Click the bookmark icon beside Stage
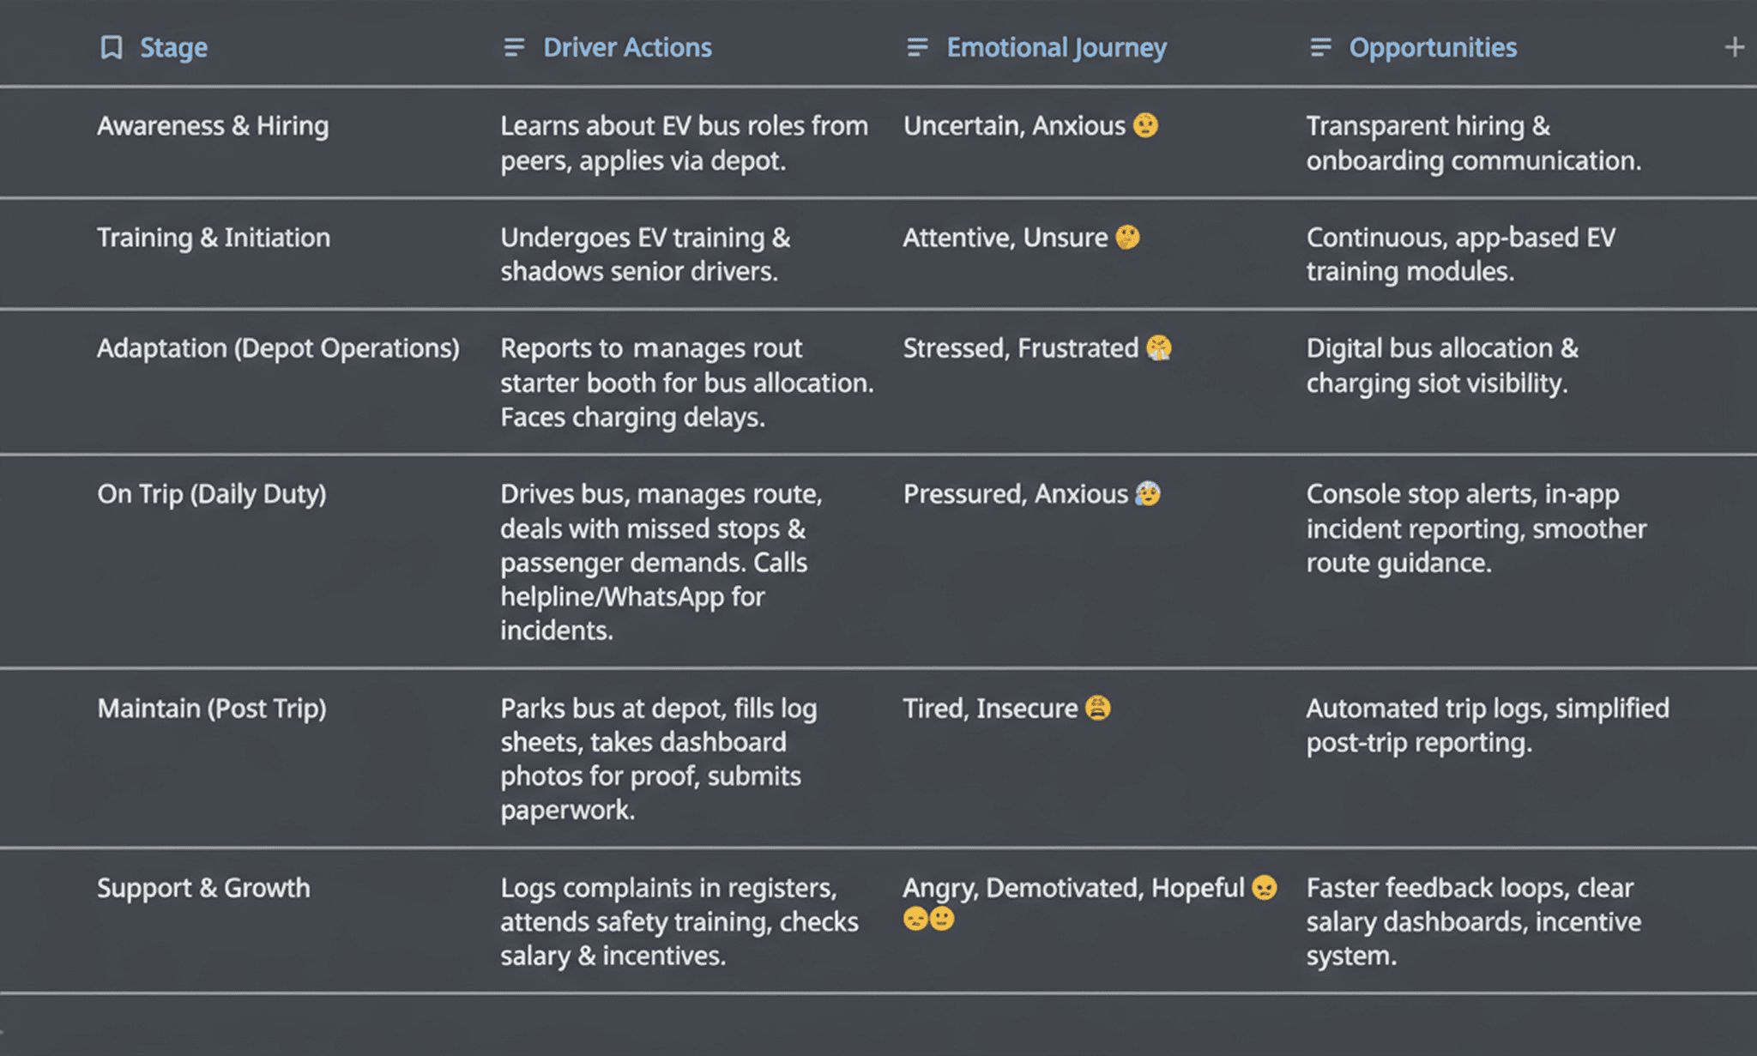Viewport: 1757px width, 1056px height. pyautogui.click(x=112, y=47)
